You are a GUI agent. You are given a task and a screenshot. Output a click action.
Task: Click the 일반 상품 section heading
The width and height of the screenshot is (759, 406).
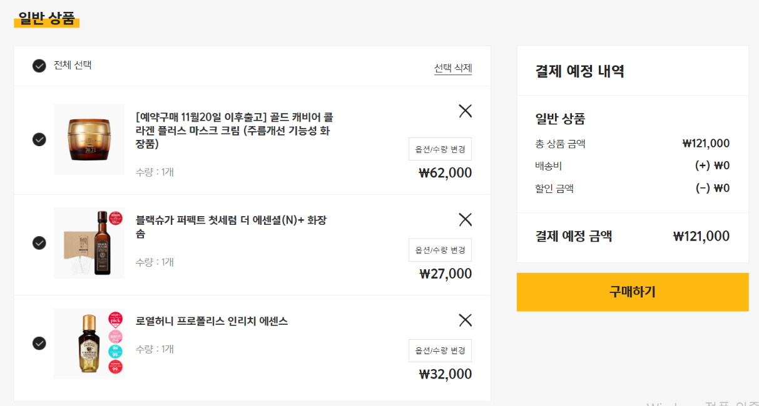coord(46,18)
